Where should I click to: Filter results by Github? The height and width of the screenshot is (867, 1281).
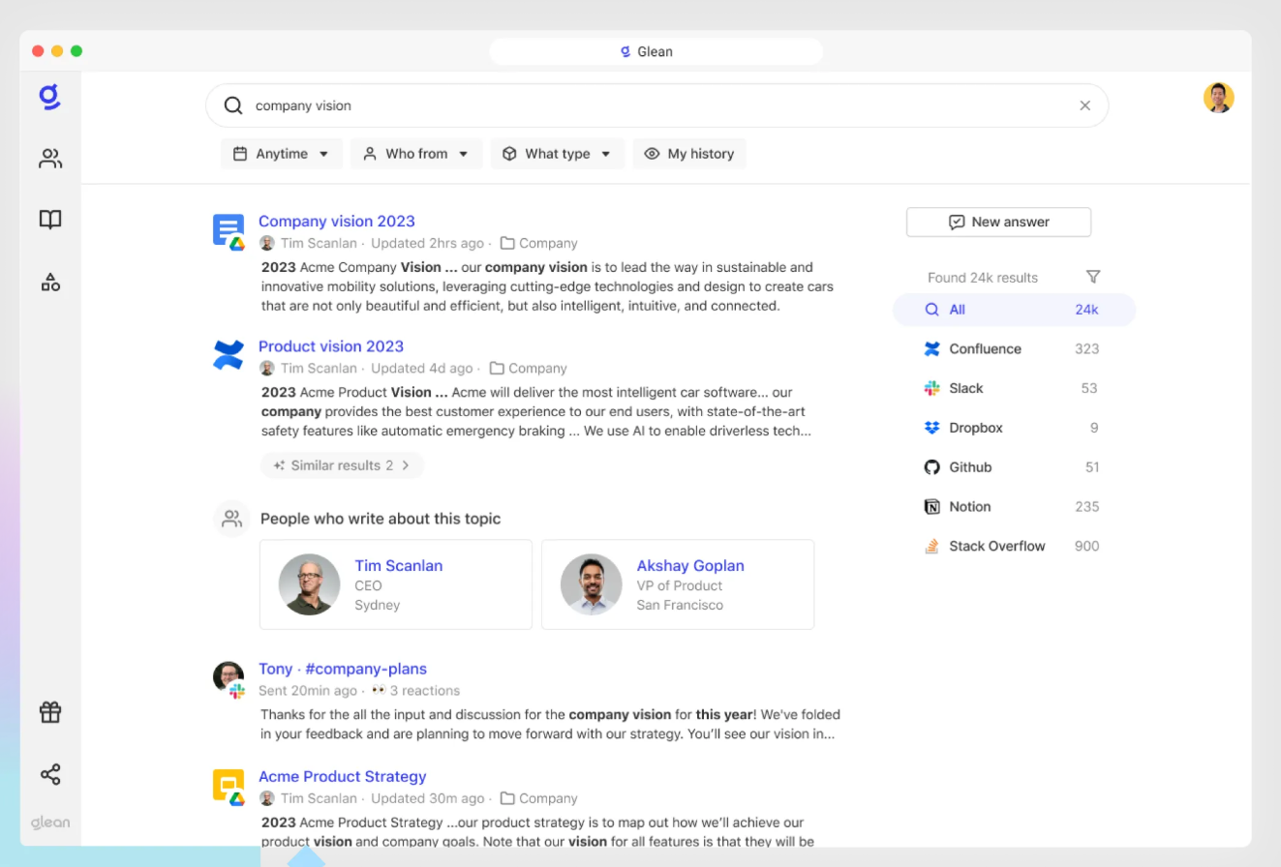(x=1014, y=467)
